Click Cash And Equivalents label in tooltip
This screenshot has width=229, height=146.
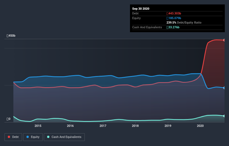(147, 27)
